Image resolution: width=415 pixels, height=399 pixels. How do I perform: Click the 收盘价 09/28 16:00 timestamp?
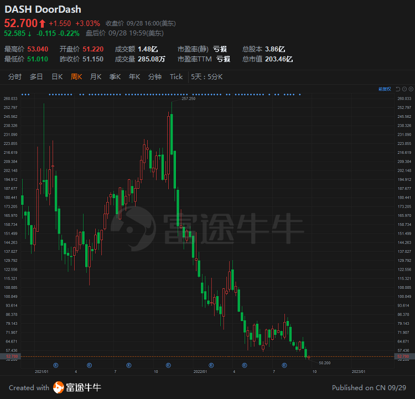coord(141,24)
